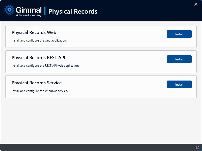202x151 pixels.
Task: Click the Windows service description text
Action: (x=40, y=91)
